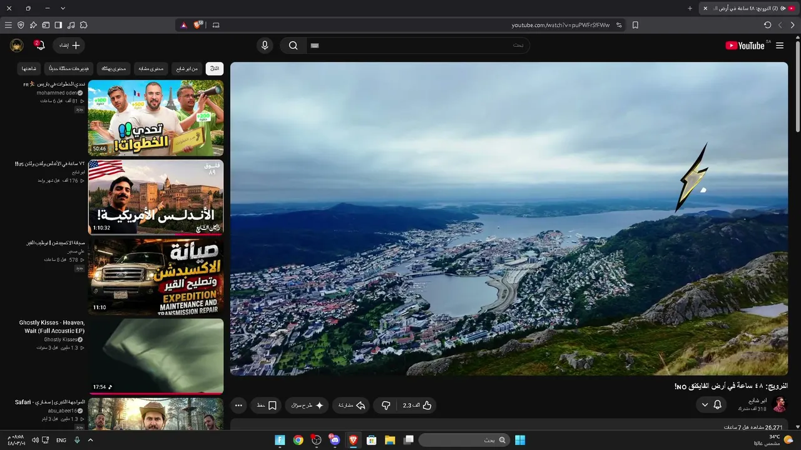
Task: Open the Expedition maintenance video thumbnail
Action: coord(156,276)
